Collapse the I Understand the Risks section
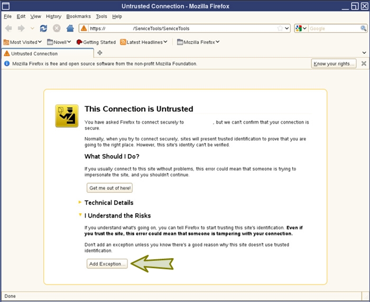 tap(80, 215)
